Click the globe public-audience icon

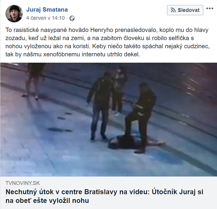72,18
